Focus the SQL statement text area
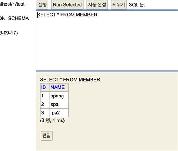 point(107,40)
